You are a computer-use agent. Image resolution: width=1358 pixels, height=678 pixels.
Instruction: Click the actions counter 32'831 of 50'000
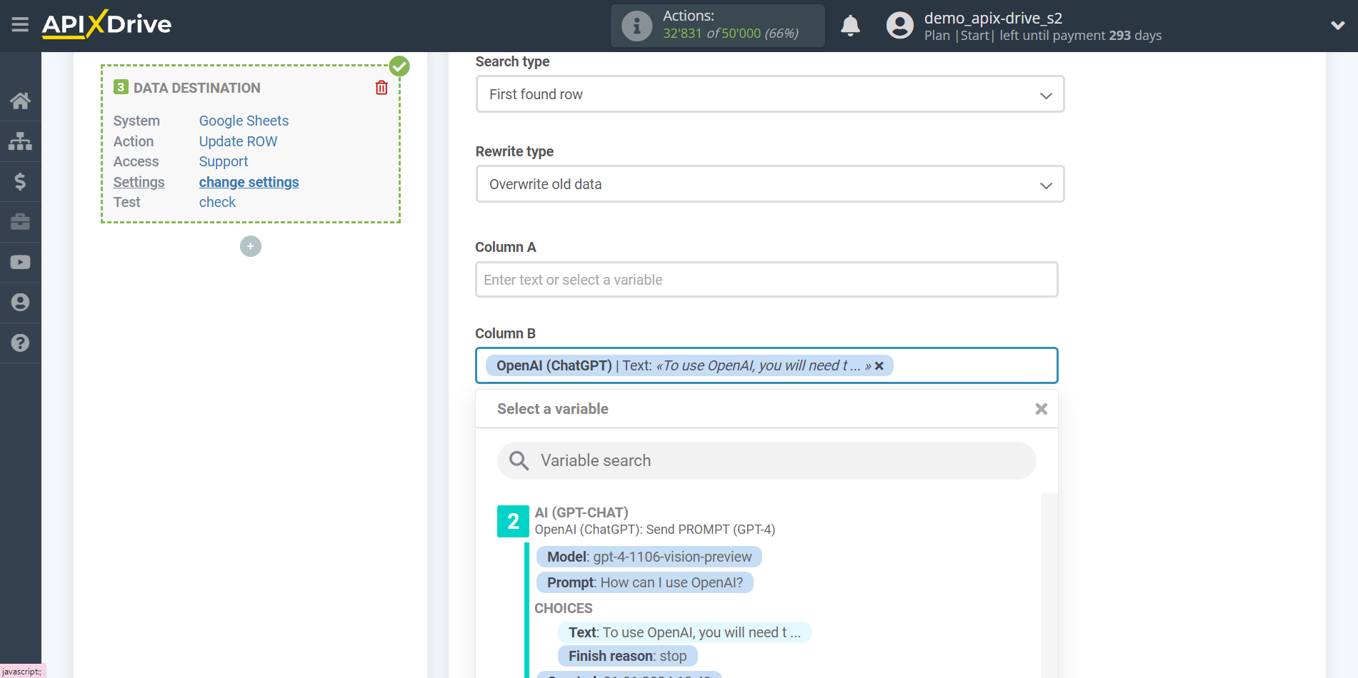point(731,34)
